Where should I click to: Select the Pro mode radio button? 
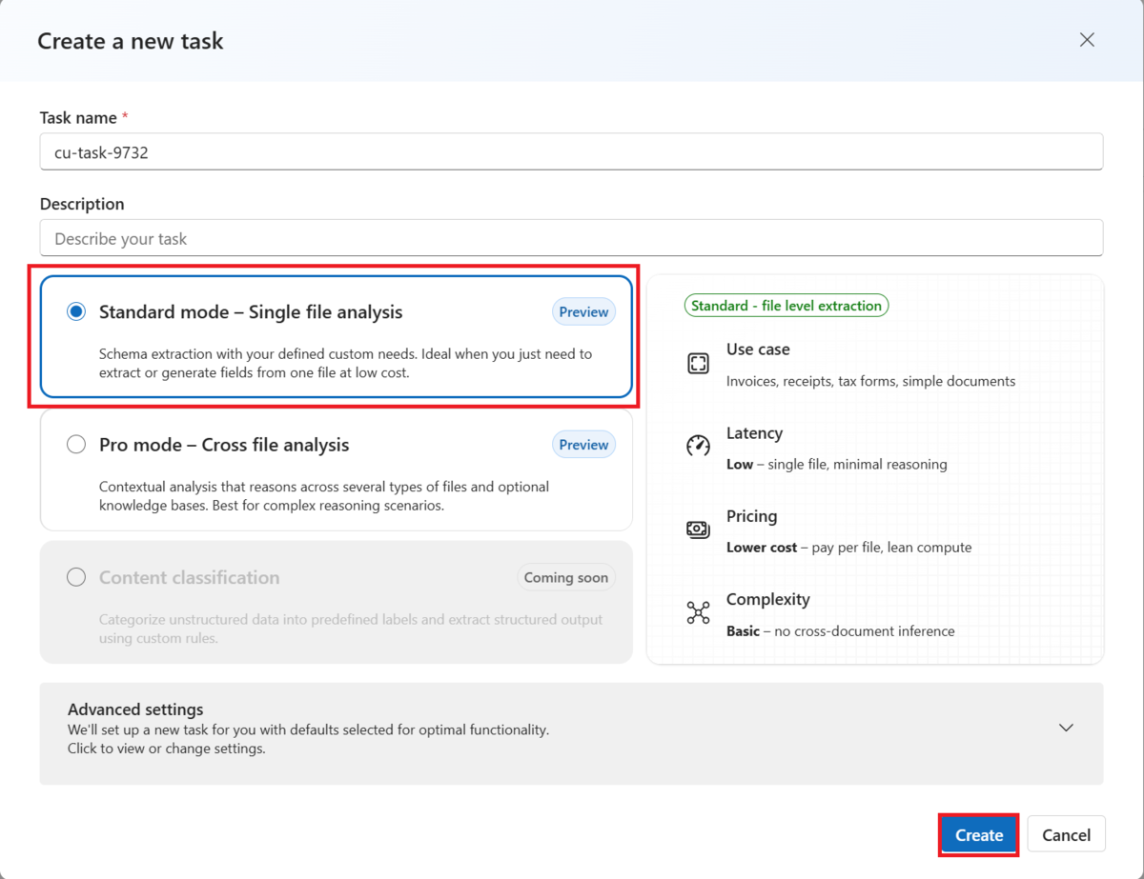[76, 445]
